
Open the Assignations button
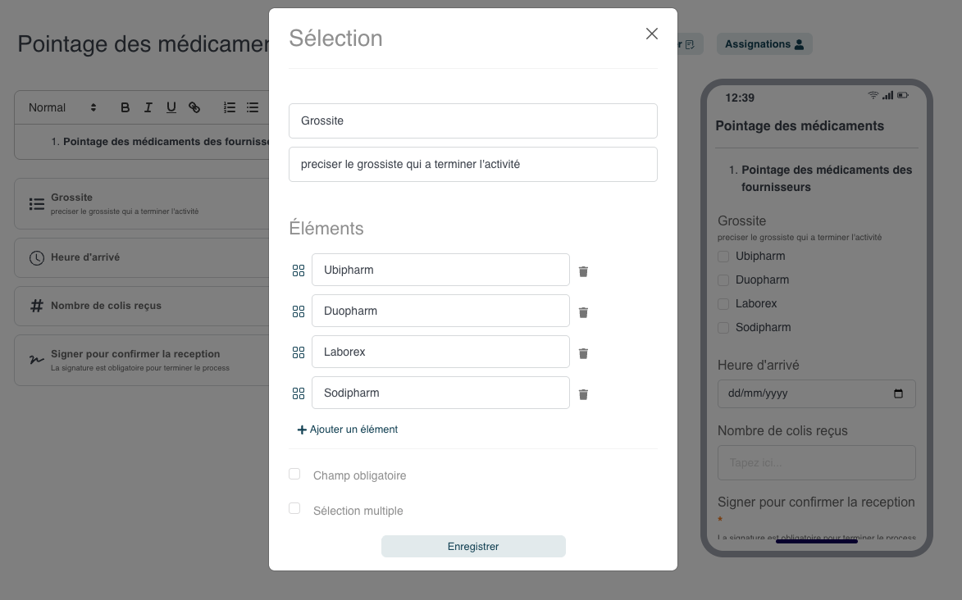[x=764, y=44]
